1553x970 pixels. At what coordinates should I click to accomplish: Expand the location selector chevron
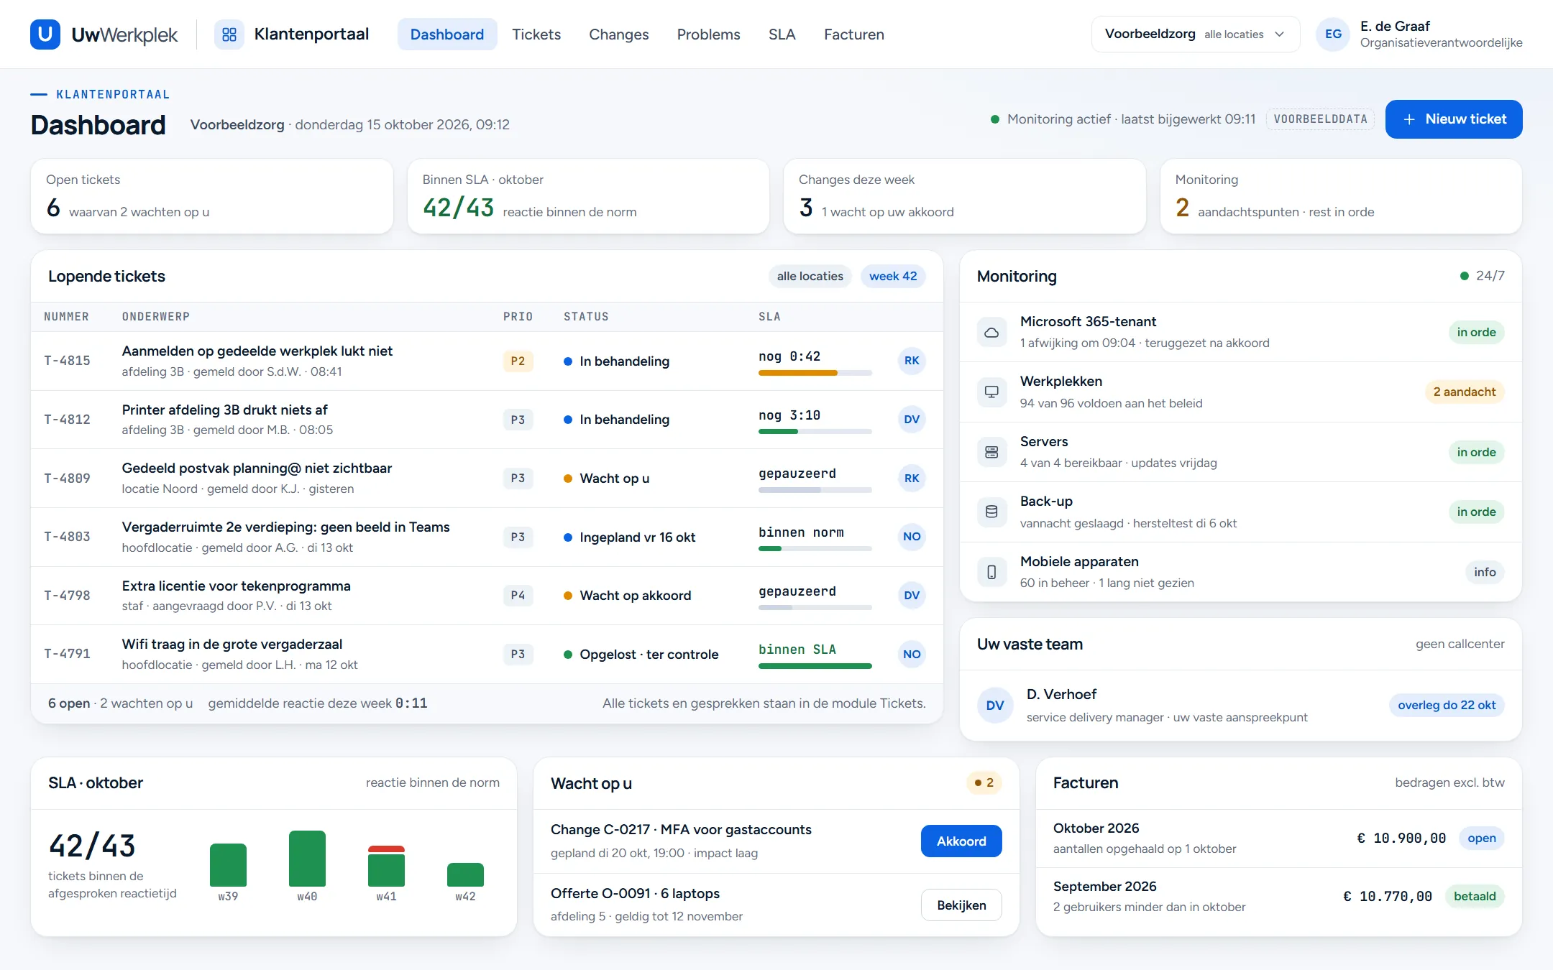pyautogui.click(x=1280, y=34)
